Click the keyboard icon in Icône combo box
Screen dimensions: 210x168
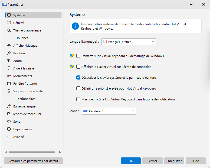click(x=85, y=111)
